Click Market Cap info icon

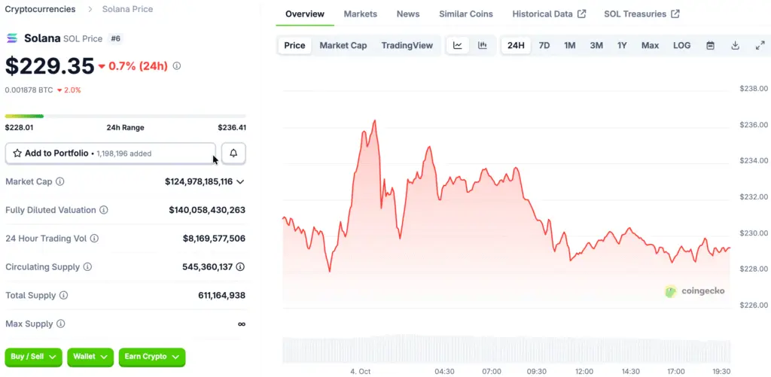60,181
